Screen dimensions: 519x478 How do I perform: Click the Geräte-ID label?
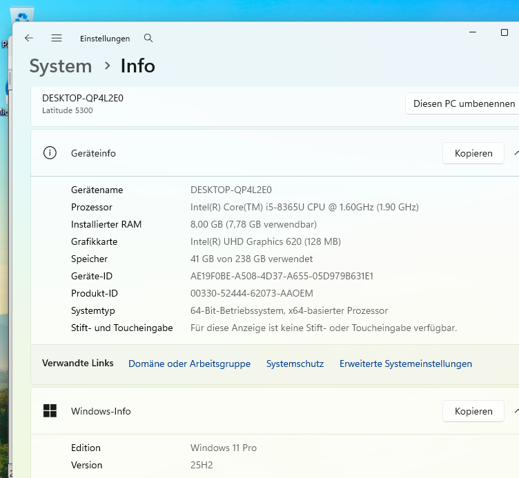(x=92, y=276)
